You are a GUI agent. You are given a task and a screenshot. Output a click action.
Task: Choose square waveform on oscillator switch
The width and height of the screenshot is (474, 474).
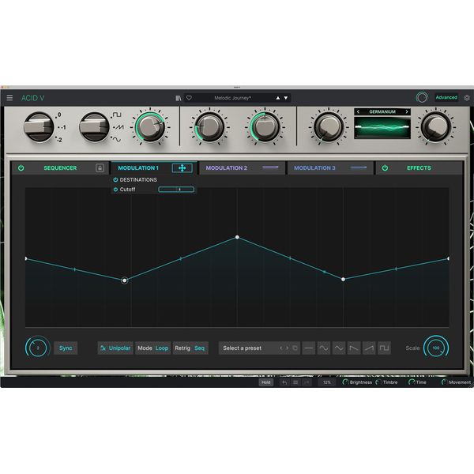pyautogui.click(x=117, y=115)
